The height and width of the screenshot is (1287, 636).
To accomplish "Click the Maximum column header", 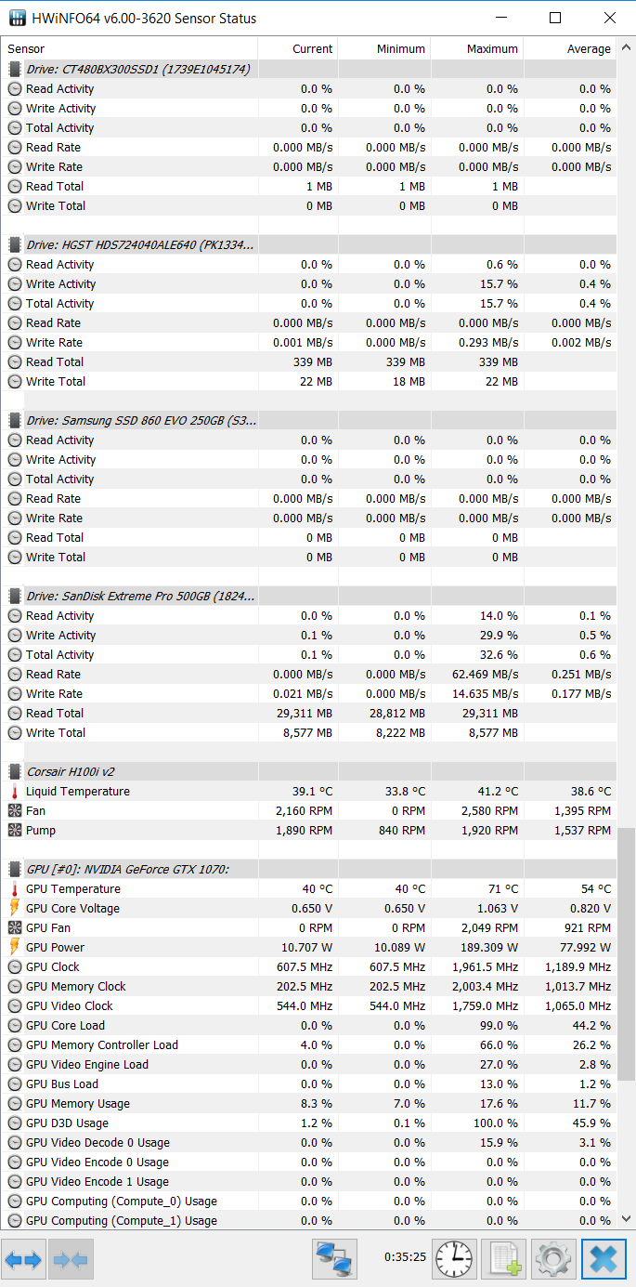I will click(492, 49).
